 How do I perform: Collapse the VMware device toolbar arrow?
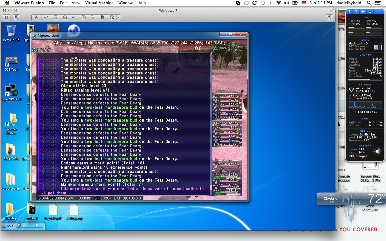118,17
